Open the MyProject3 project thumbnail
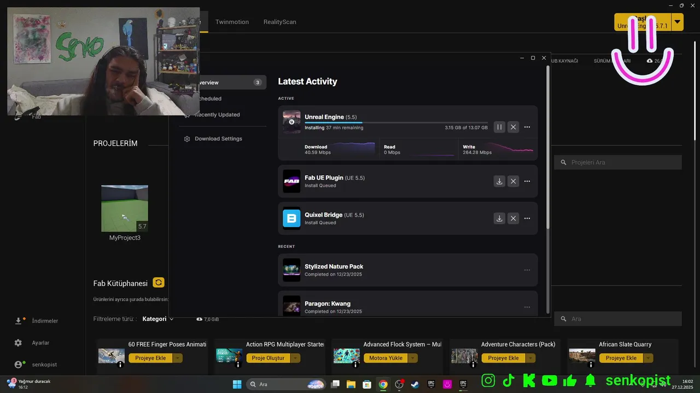The width and height of the screenshot is (700, 393). point(125,209)
